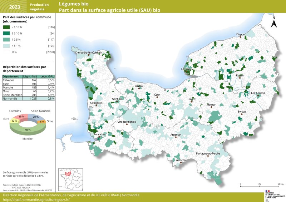The width and height of the screenshot is (286, 202).
Task: Click the Caen city label
Action: 157,95
